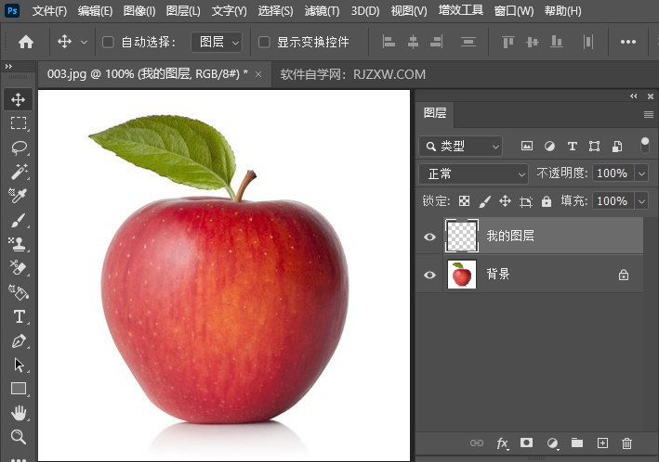Select the Horizontal Type tool
This screenshot has width=659, height=462.
(19, 316)
